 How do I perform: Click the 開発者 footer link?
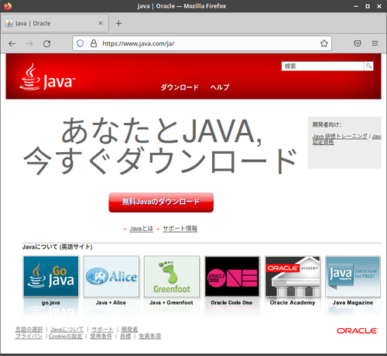tap(129, 330)
